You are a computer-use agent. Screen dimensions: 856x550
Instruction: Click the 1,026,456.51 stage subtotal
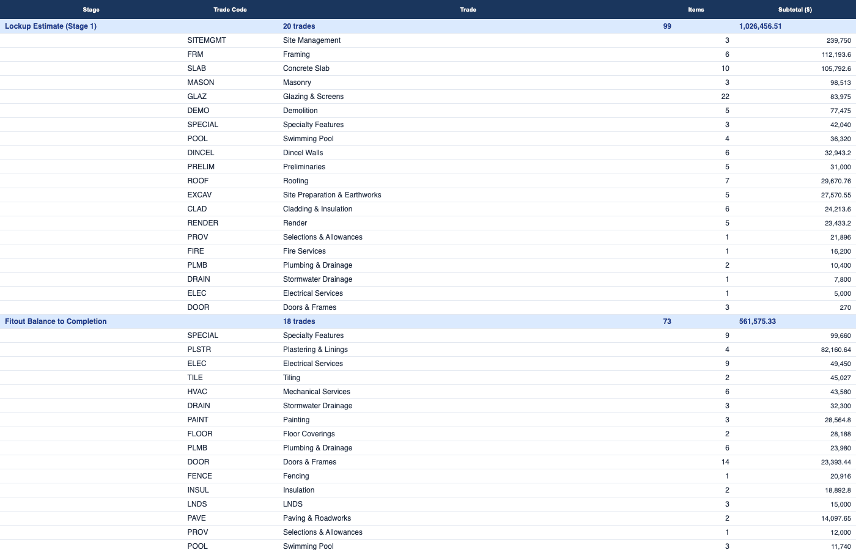coord(760,26)
